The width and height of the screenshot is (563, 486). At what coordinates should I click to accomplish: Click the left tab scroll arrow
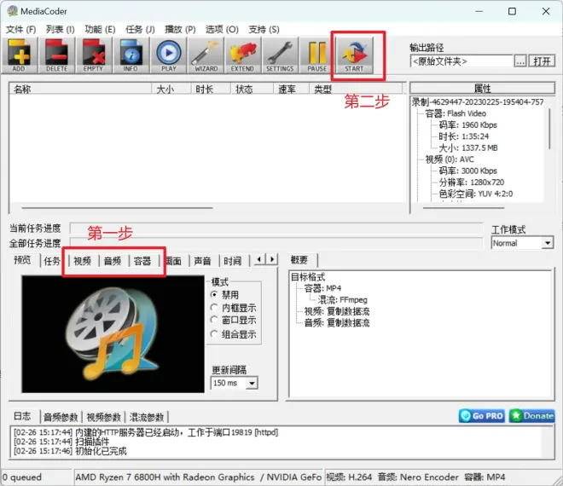[x=259, y=259]
